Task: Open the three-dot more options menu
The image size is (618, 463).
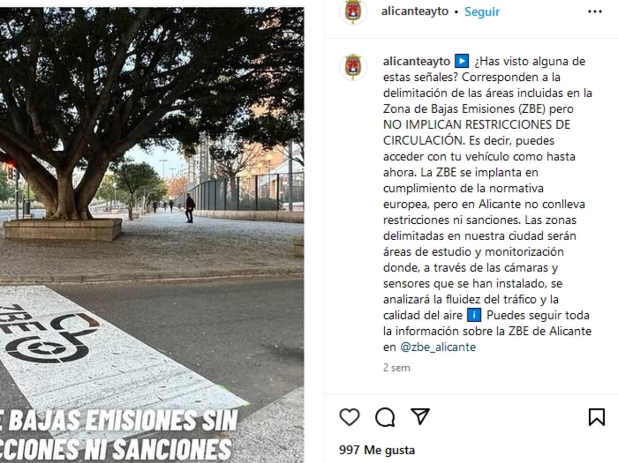Action: click(x=595, y=11)
